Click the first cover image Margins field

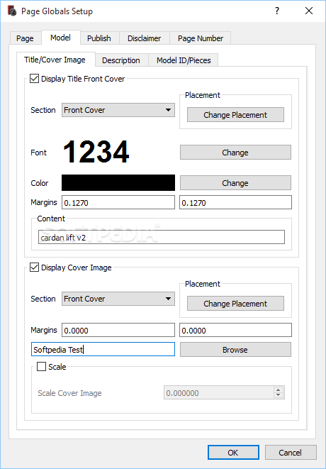click(118, 330)
